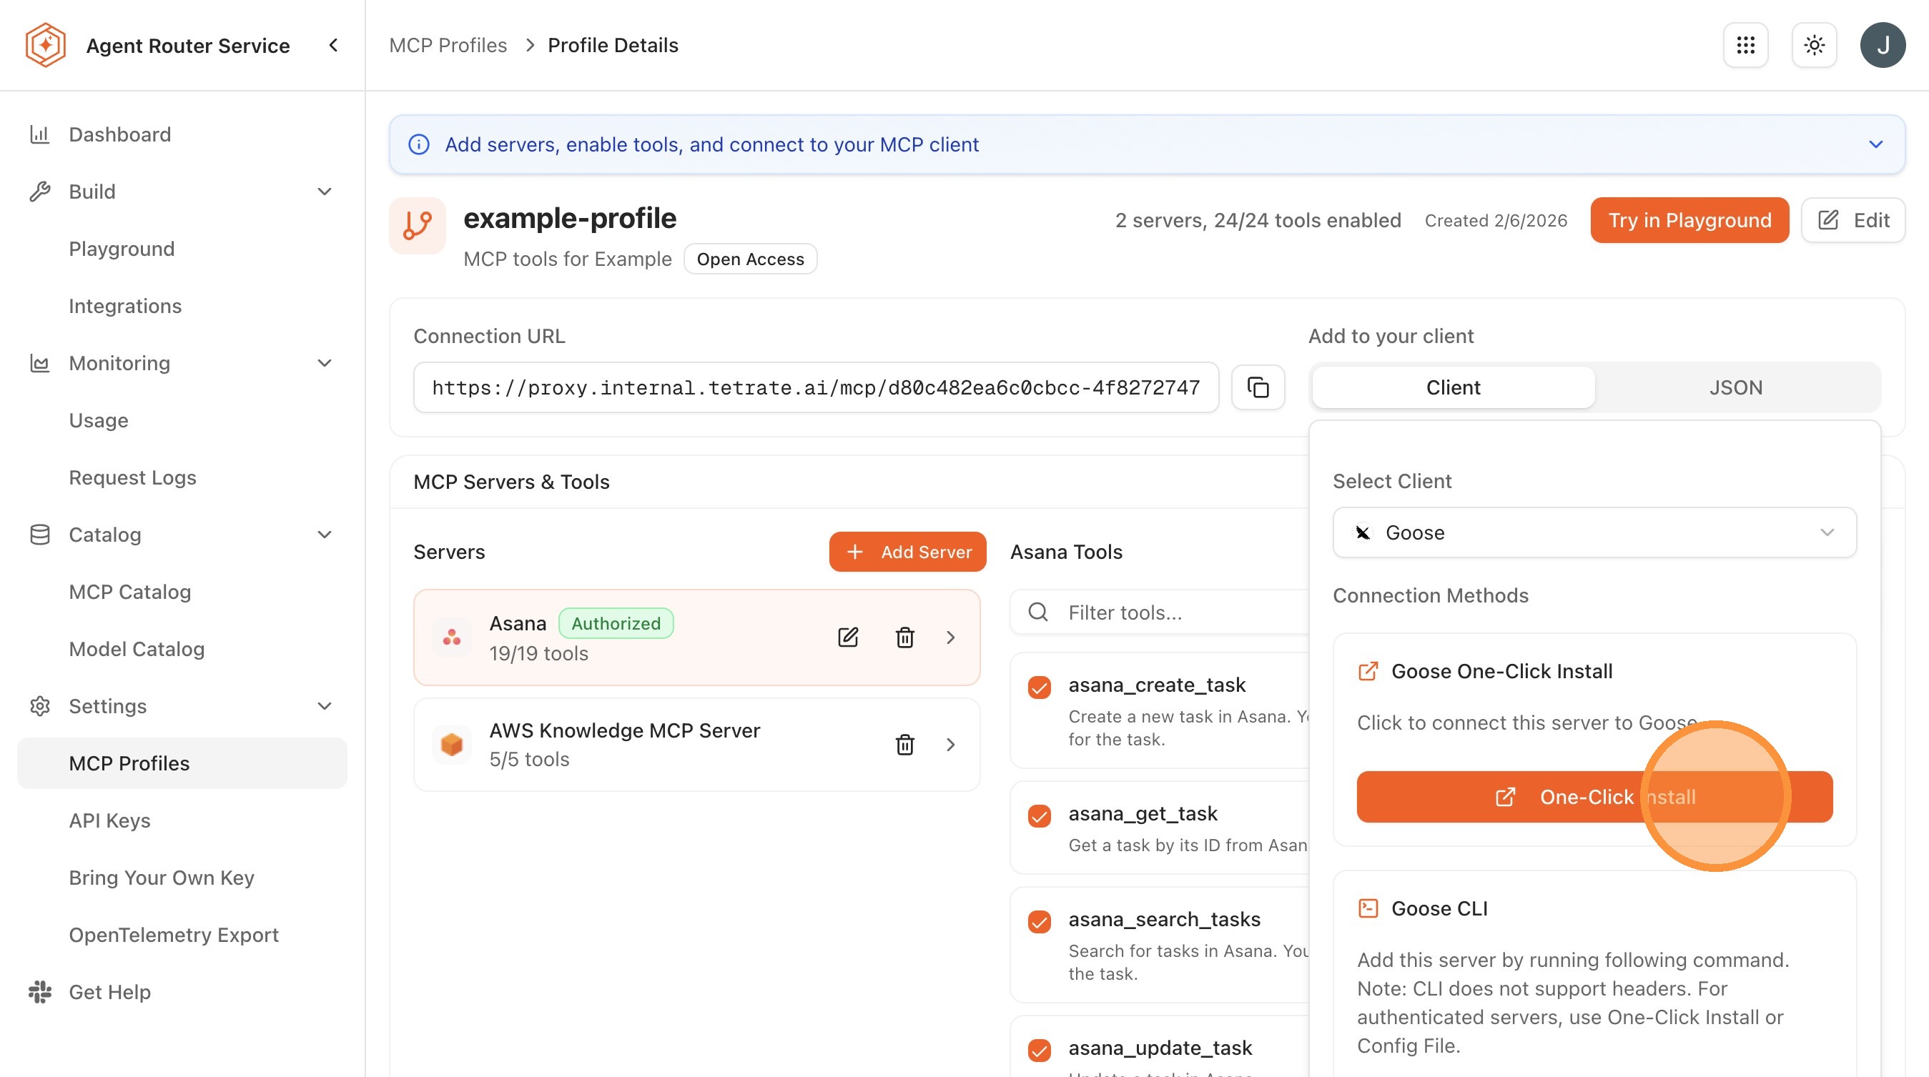Delete the AWS Knowledge MCP Server
Screen dimensions: 1929x1077
[x=904, y=744]
